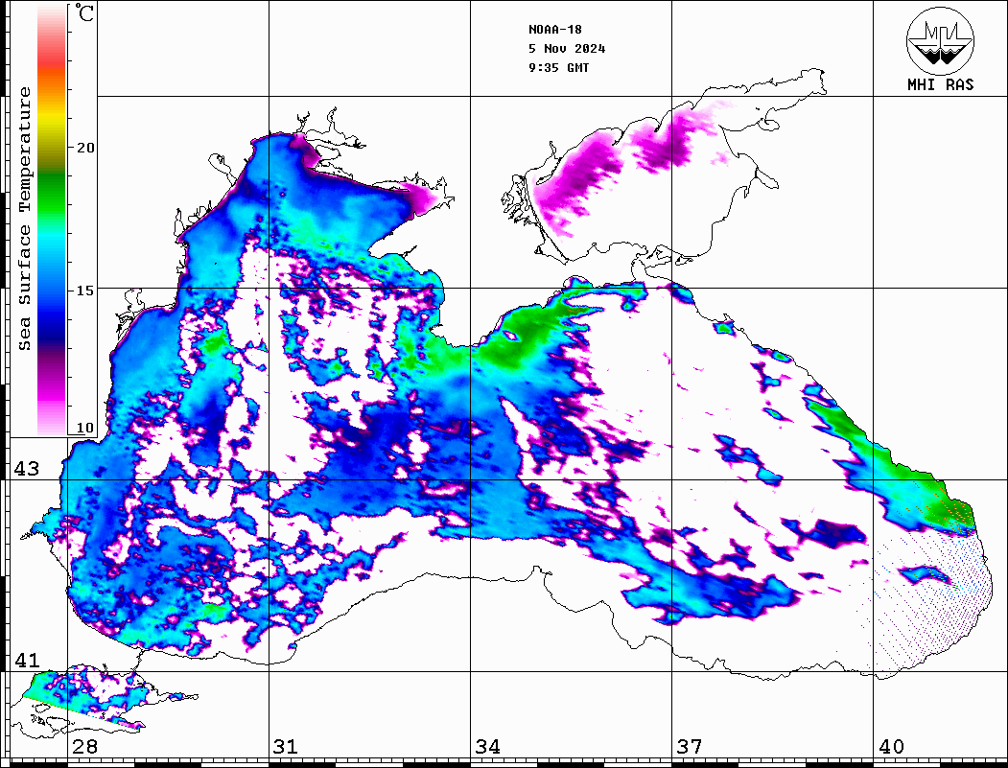Click the '10' value on temperature scale
The image size is (1008, 768).
pyautogui.click(x=84, y=428)
